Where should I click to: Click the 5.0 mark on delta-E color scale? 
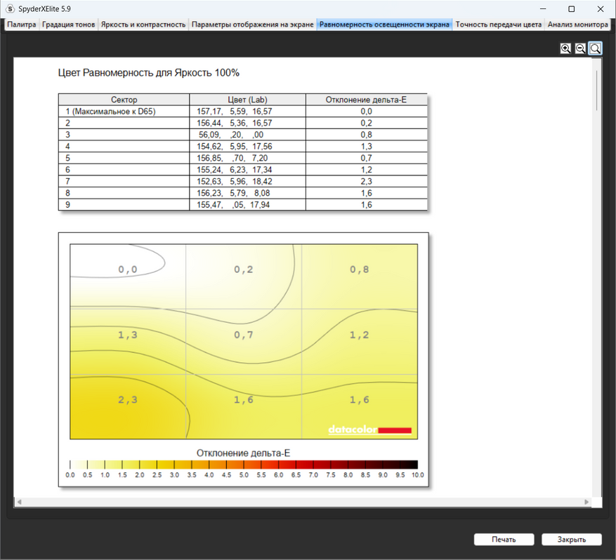244,475
